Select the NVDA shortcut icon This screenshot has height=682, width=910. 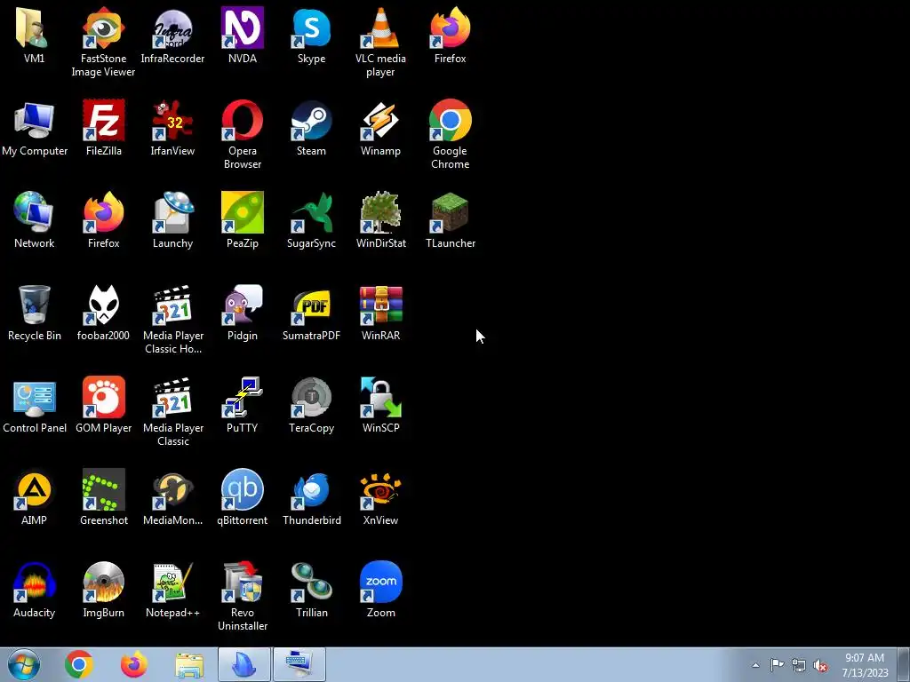point(242,28)
